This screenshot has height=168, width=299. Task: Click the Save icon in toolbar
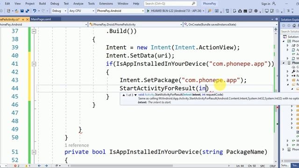click(22, 11)
